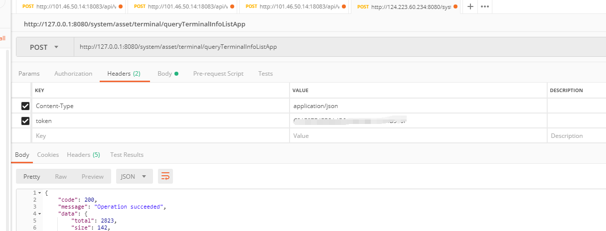View the Test Results tab

pos(127,155)
